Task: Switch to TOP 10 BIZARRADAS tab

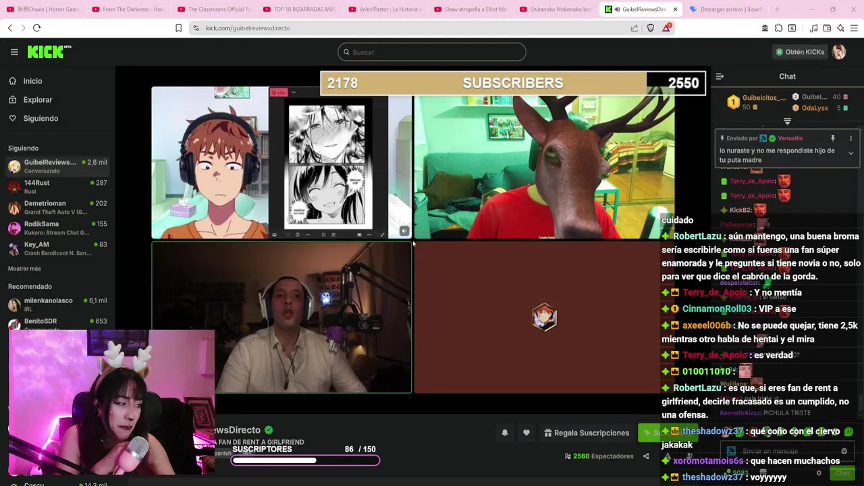Action: (x=300, y=9)
